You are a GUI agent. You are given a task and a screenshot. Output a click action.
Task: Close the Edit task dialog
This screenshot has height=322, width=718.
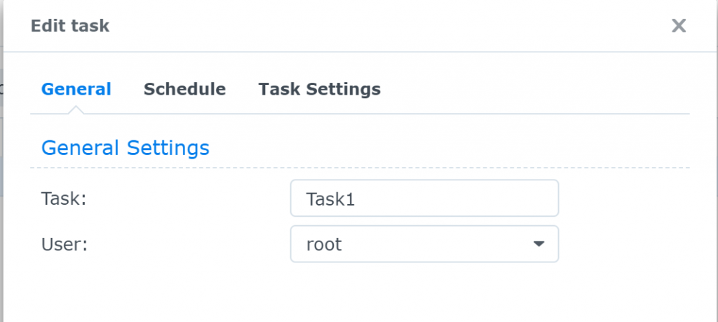click(678, 27)
